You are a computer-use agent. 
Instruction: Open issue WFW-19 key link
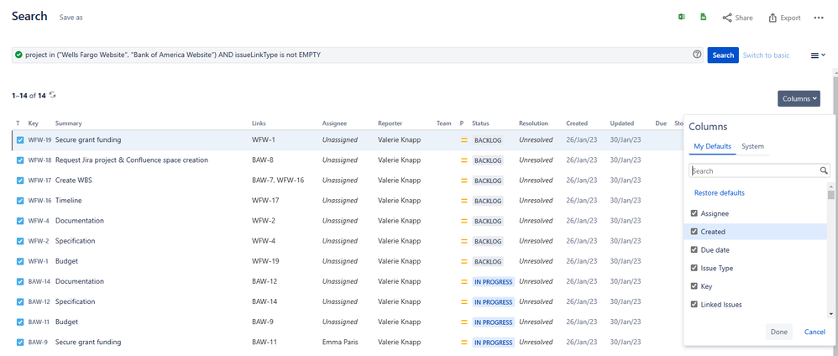[x=39, y=140]
